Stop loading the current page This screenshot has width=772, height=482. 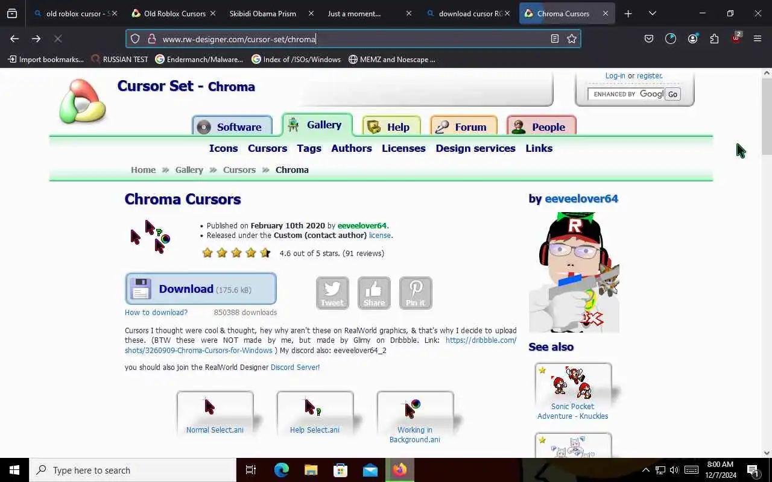(x=58, y=39)
